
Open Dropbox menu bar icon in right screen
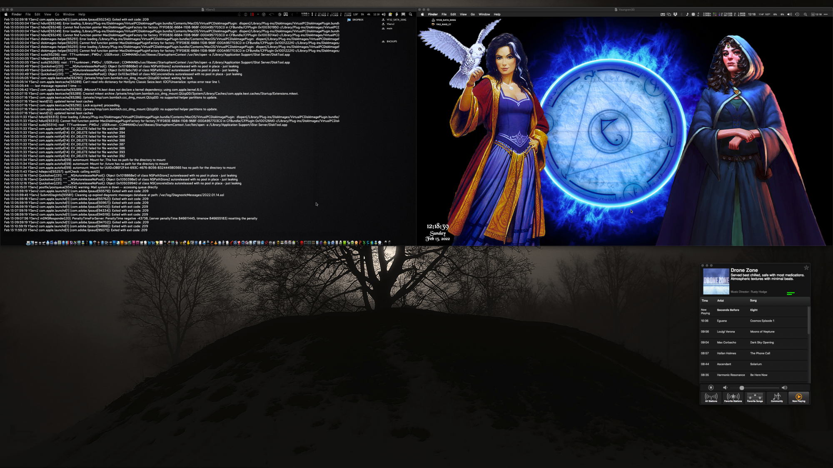675,14
